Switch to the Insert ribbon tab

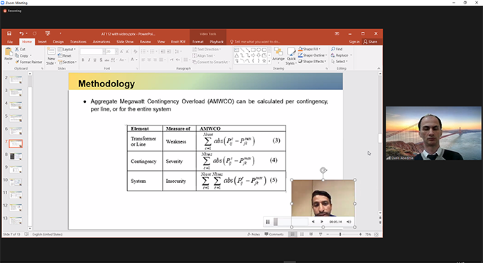pos(43,42)
